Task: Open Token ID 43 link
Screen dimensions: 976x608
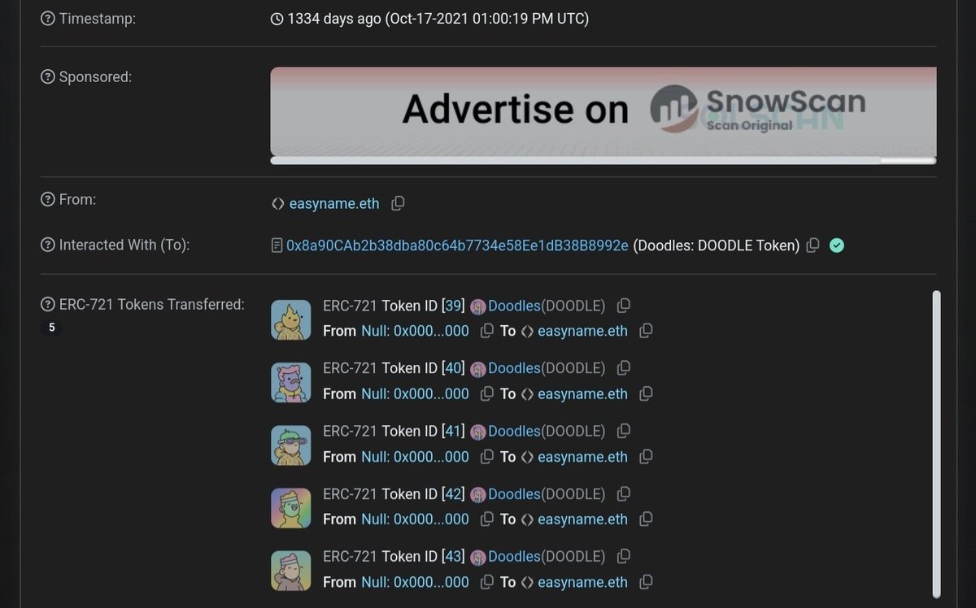Action: (x=453, y=556)
